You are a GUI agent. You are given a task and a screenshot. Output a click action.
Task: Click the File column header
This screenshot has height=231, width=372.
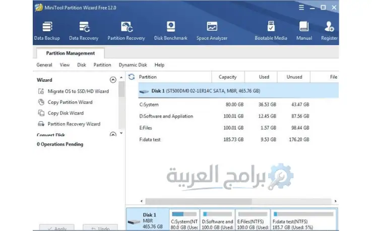[x=324, y=77]
